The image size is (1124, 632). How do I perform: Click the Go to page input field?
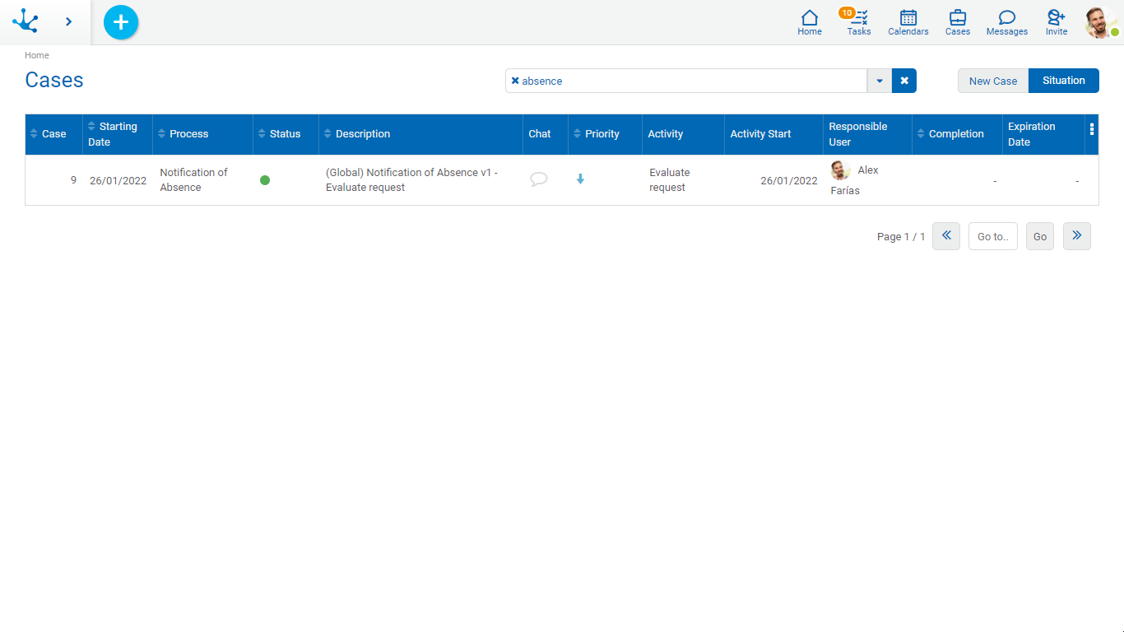coord(992,236)
